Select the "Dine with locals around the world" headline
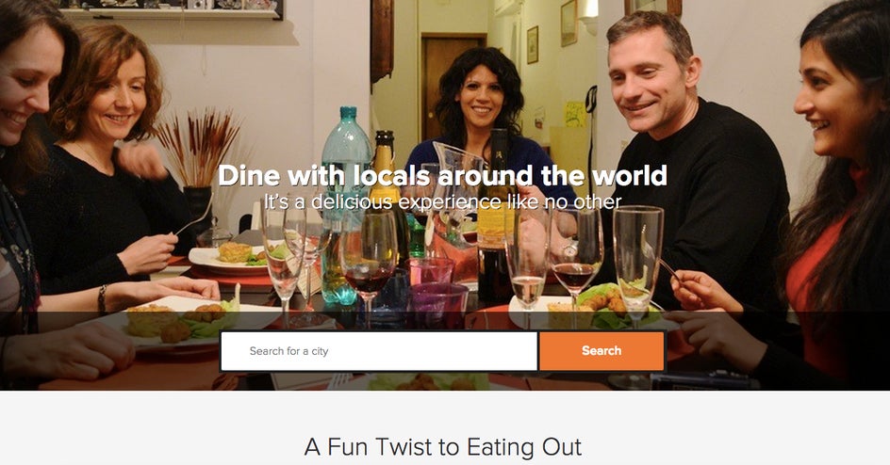 442,176
